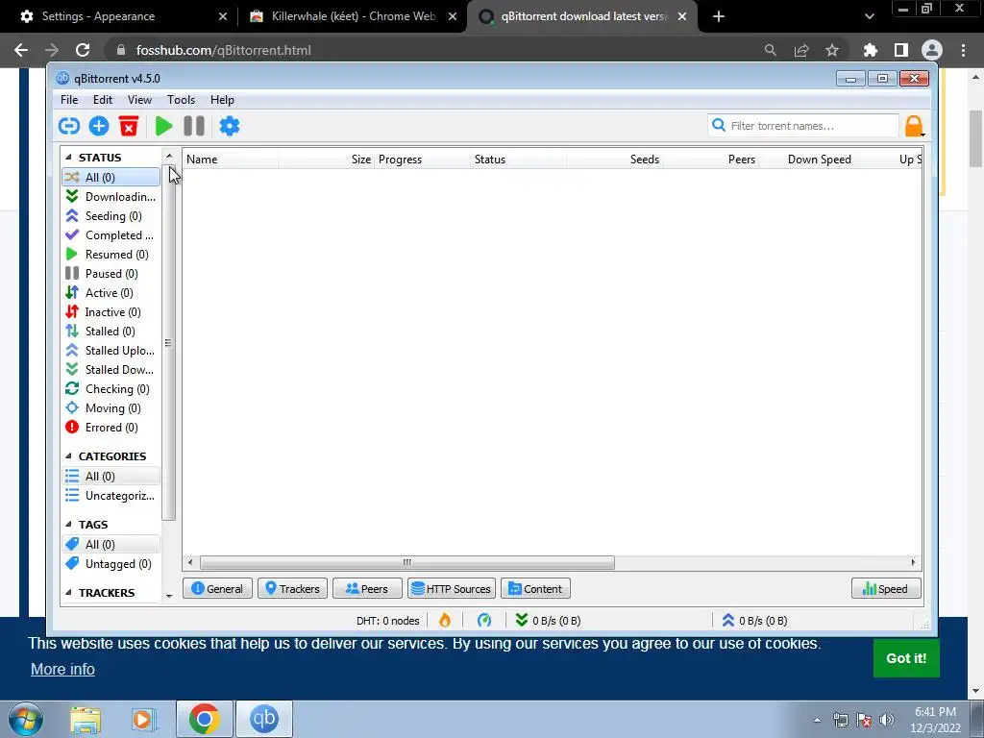This screenshot has width=984, height=738.
Task: Select All (0) under Categories
Action: (111, 477)
